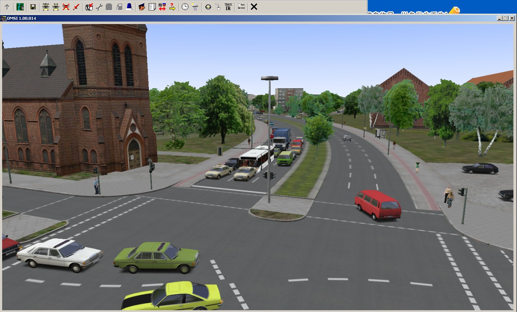Click the question mark with yellow arrow icon
The width and height of the screenshot is (517, 312).
pos(172,7)
